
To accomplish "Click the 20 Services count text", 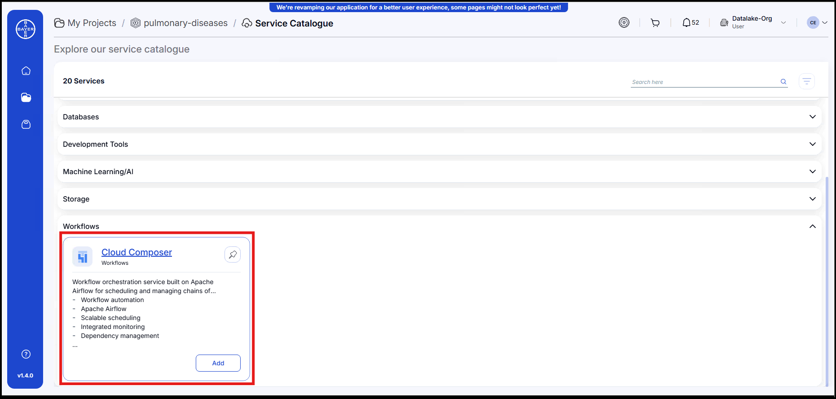I will click(84, 81).
